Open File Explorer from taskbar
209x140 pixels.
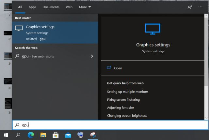pos(43,135)
